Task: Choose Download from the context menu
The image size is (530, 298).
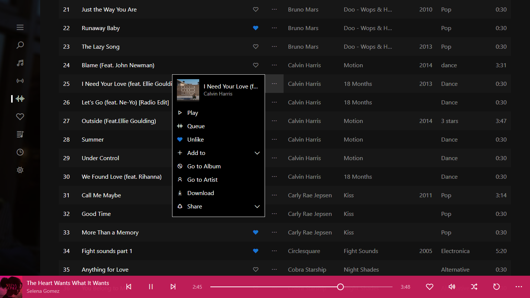Action: tap(201, 193)
